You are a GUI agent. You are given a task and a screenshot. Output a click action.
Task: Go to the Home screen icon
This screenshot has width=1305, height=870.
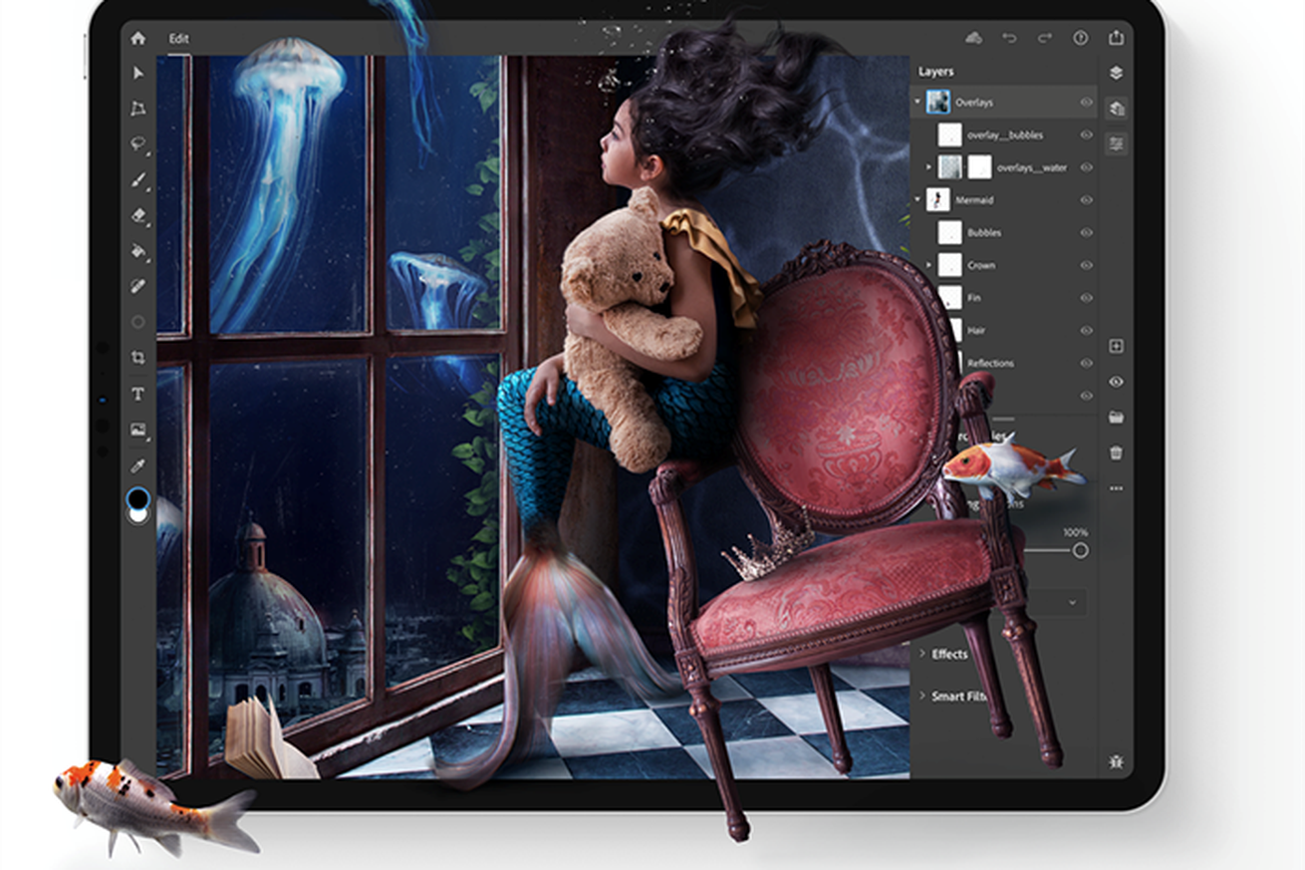(137, 38)
